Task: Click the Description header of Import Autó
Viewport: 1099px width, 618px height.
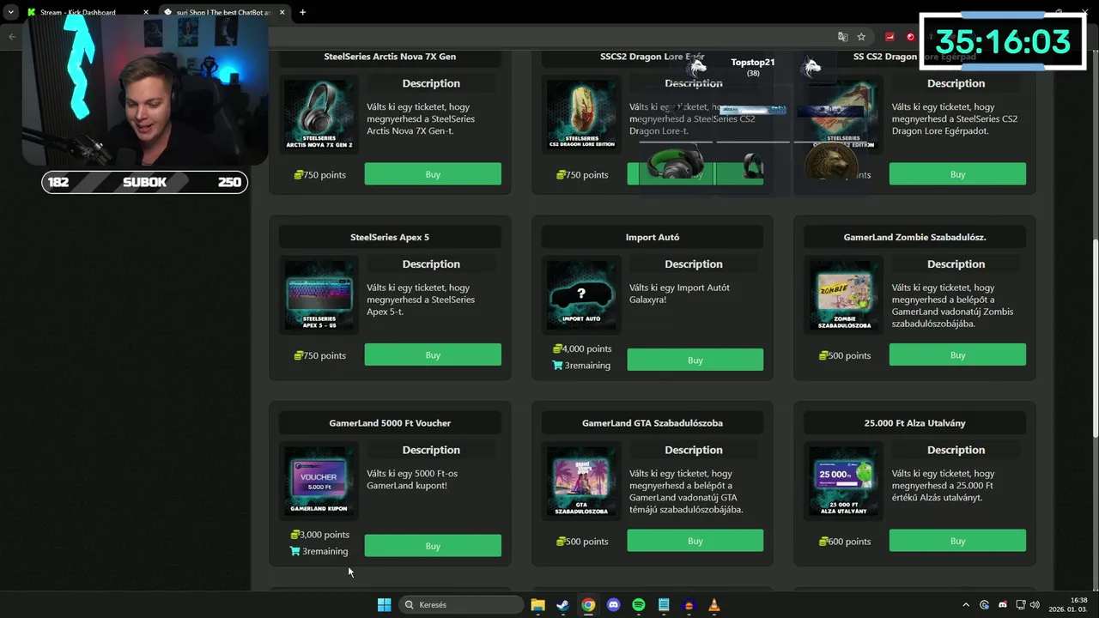Action: (x=694, y=264)
